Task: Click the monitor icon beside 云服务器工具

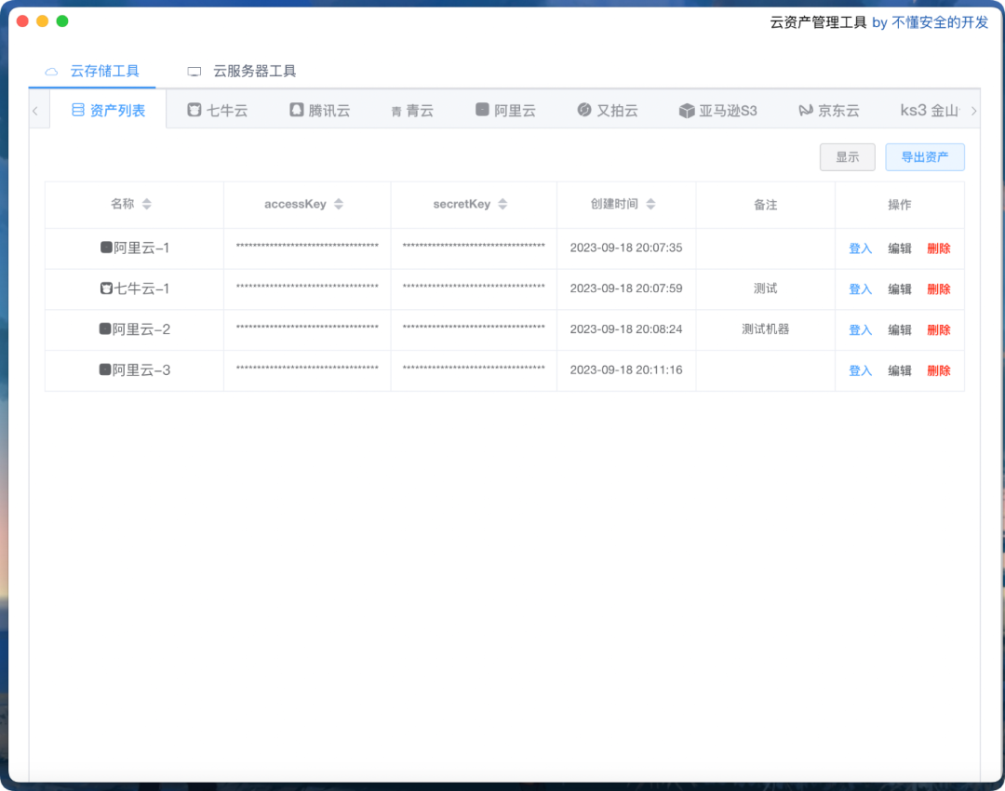Action: click(194, 71)
